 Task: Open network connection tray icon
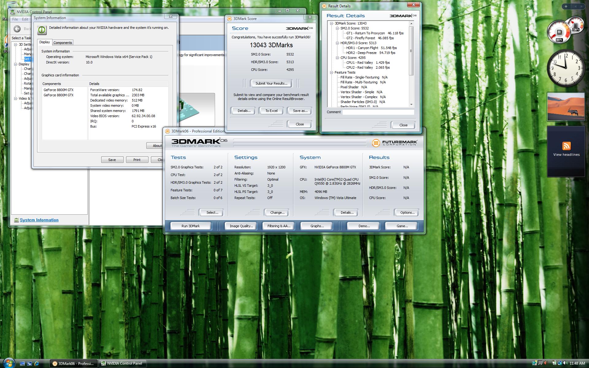560,363
